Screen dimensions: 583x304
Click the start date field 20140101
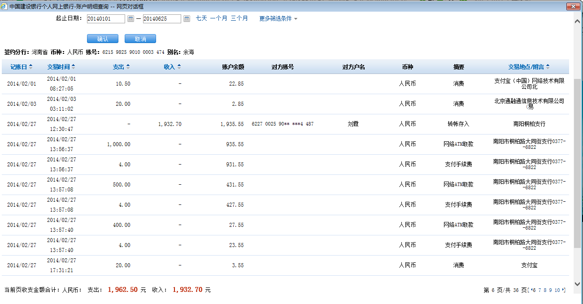105,19
